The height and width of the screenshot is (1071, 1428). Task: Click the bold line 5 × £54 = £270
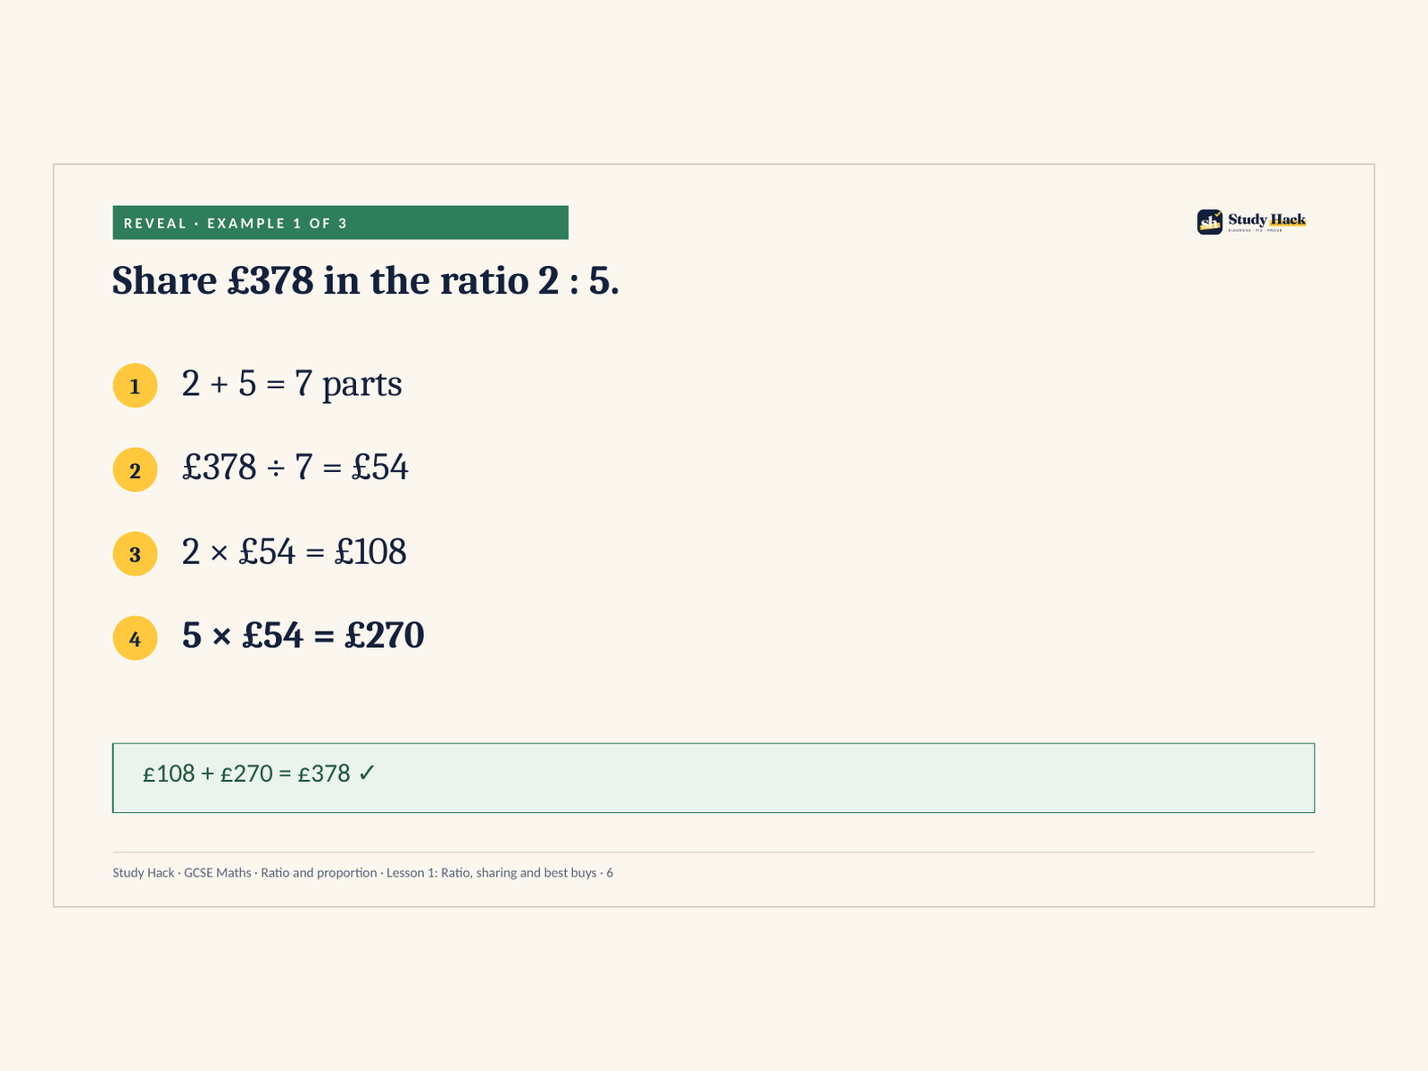pos(303,635)
